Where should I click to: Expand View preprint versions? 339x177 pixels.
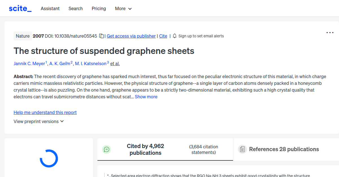tap(39, 121)
